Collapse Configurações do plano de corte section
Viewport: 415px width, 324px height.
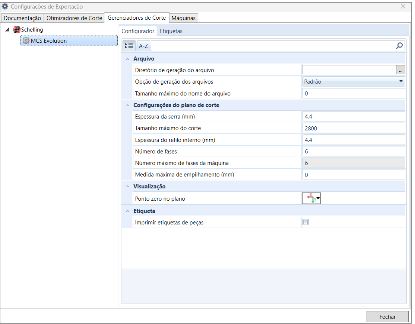tap(128, 106)
